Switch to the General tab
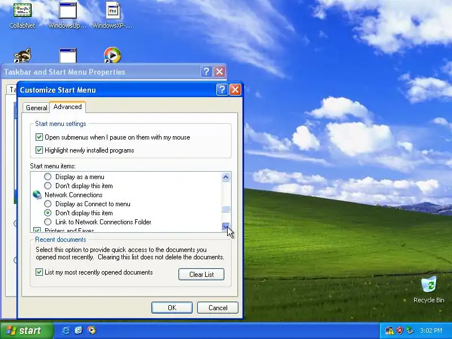The height and width of the screenshot is (339, 452). pyautogui.click(x=36, y=108)
